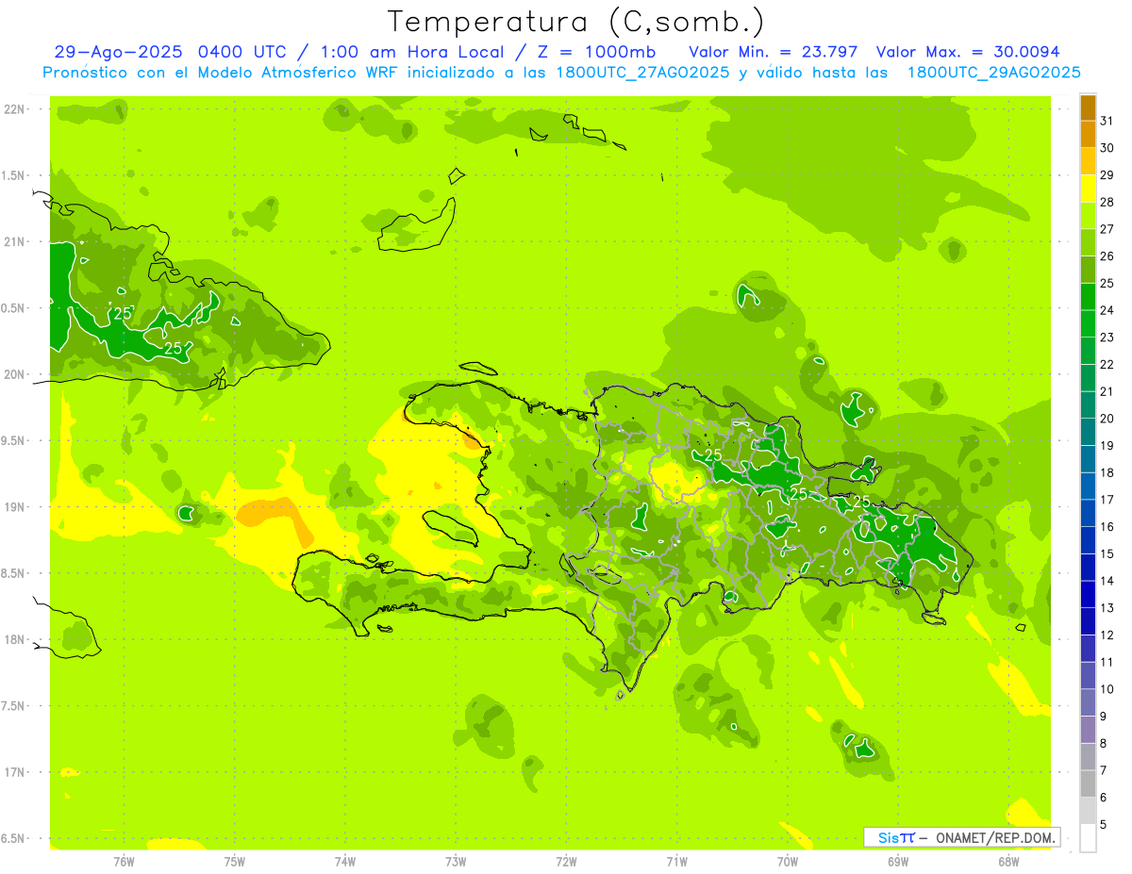Image resolution: width=1132 pixels, height=874 pixels.
Task: Click the 70W longitude axis label
Action: pos(788,862)
